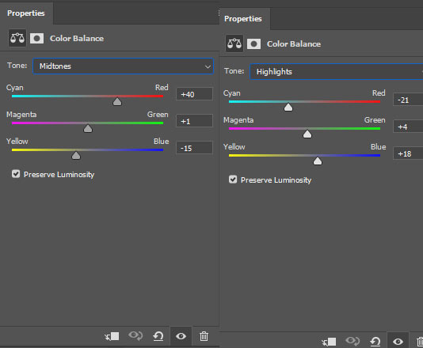Image resolution: width=423 pixels, height=348 pixels.
Task: View previous state in Midtones panel
Action: pos(135,336)
